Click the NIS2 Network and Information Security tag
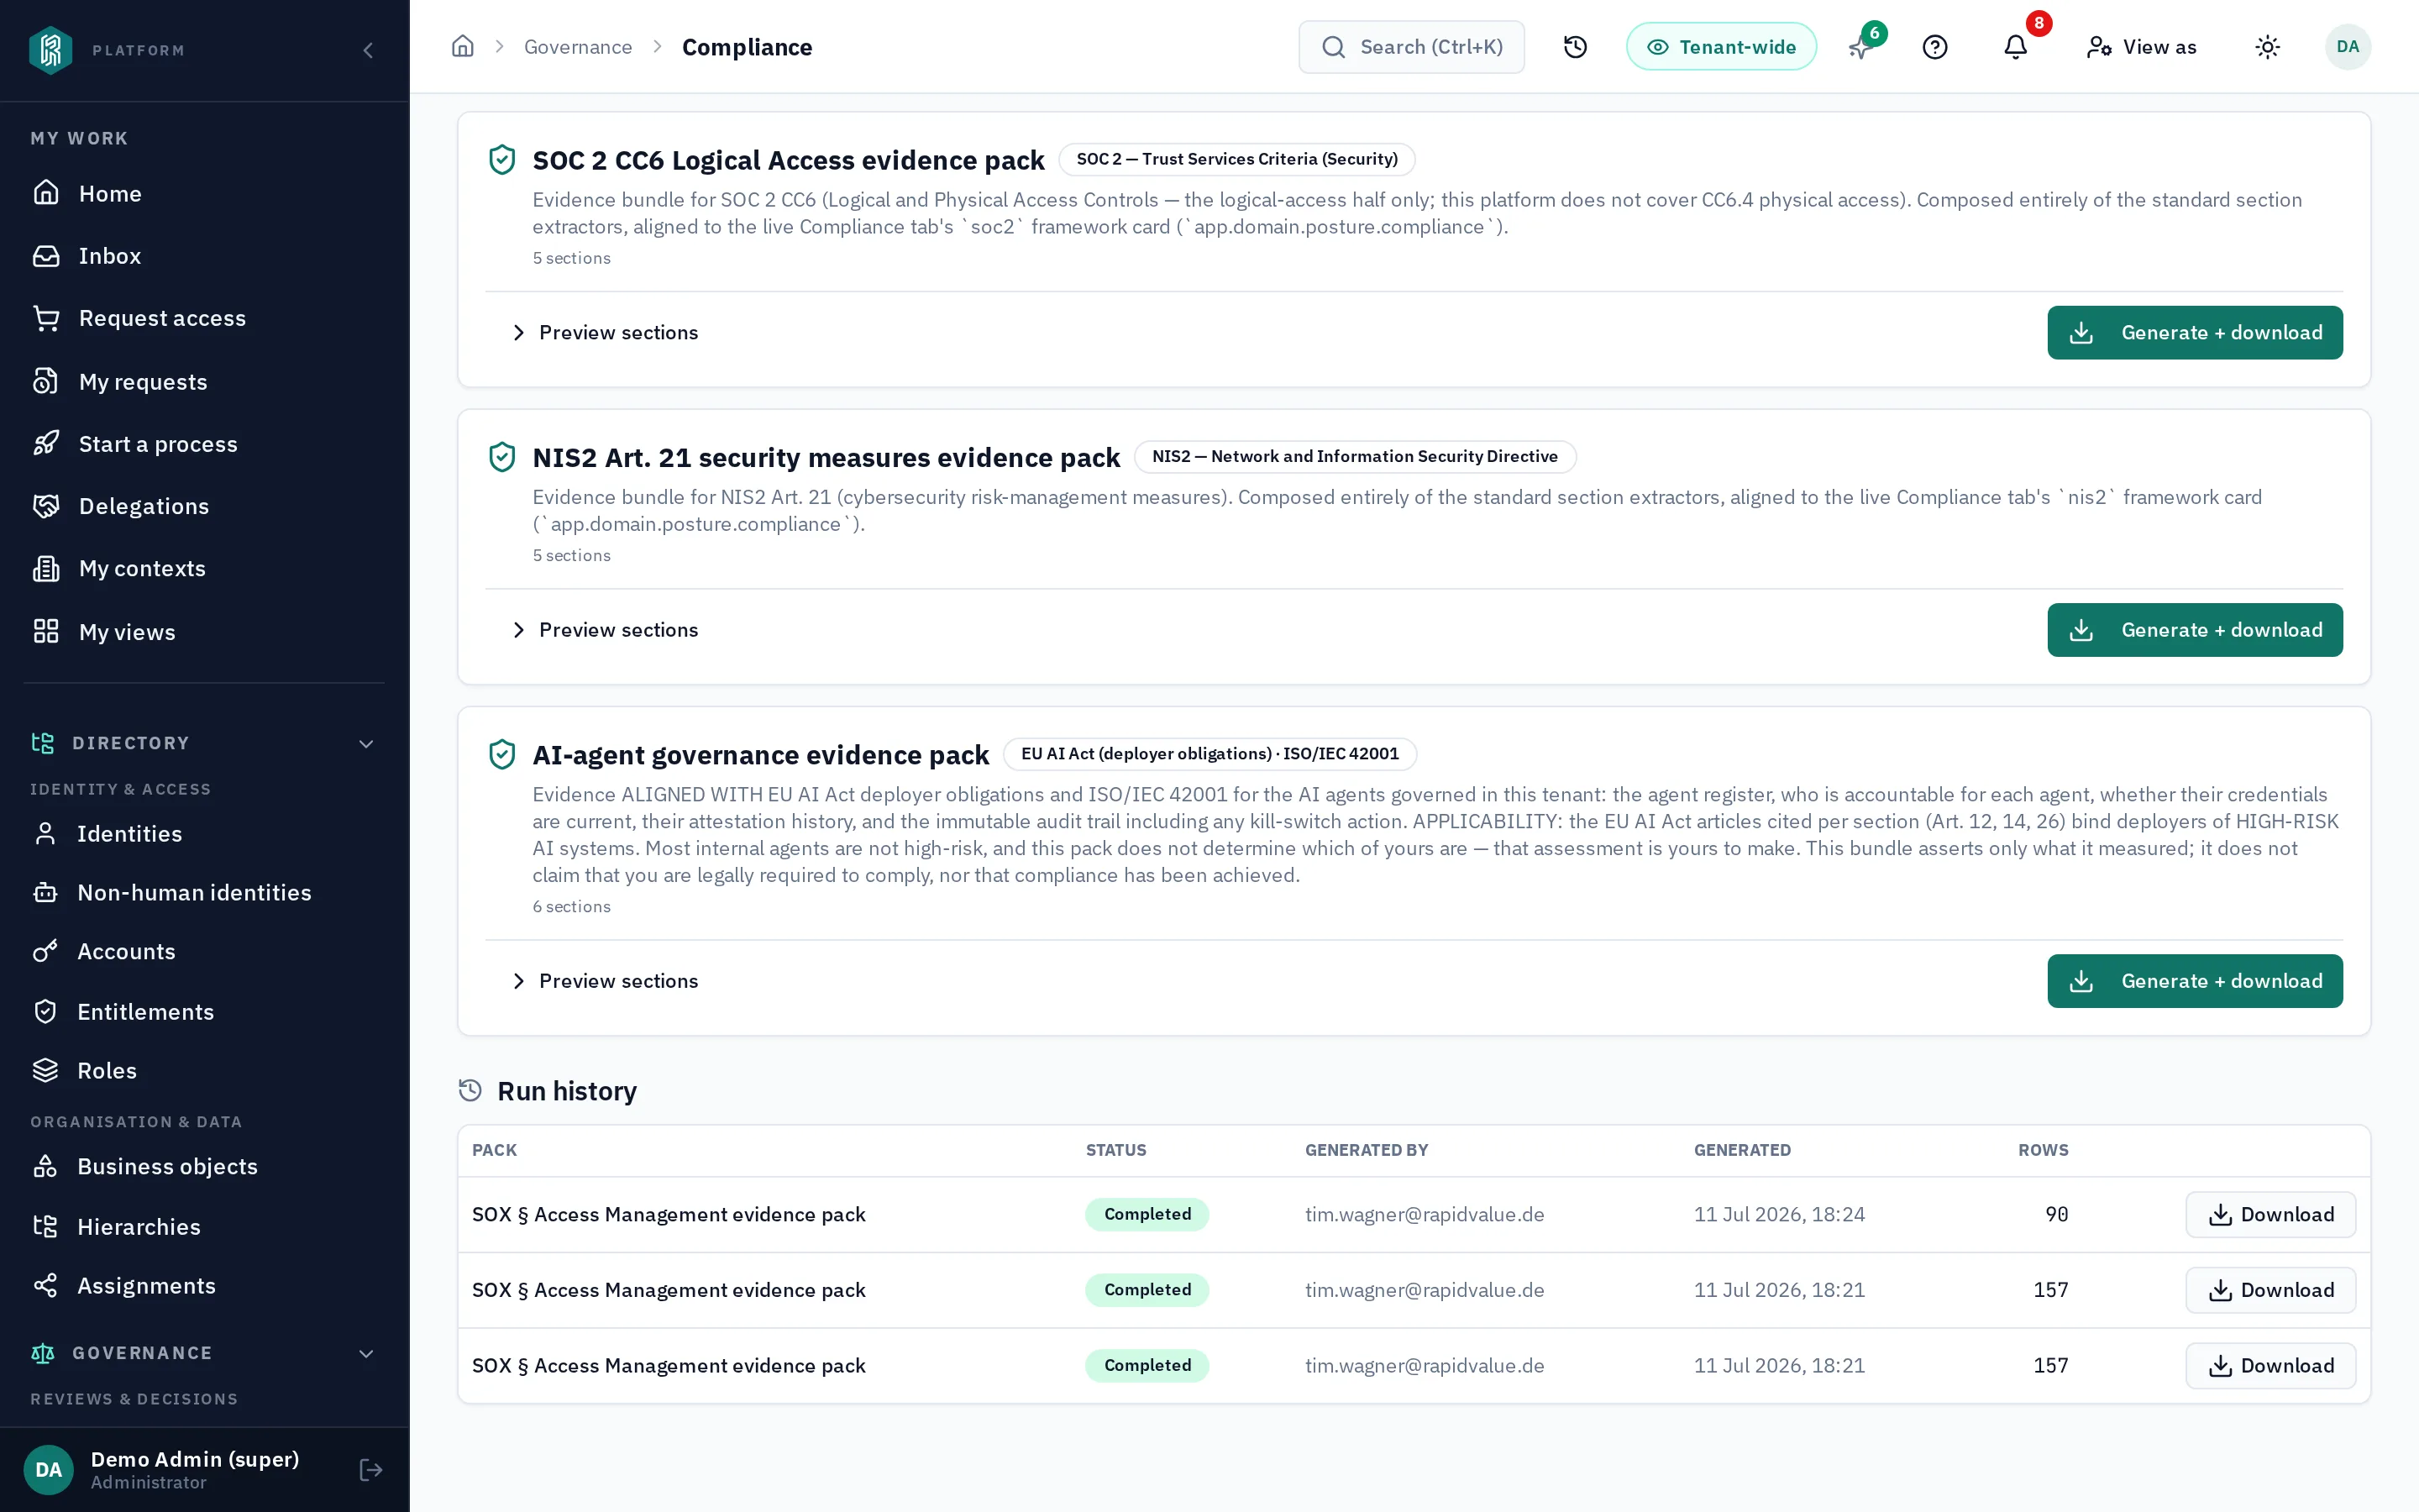This screenshot has height=1512, width=2419. click(x=1355, y=456)
